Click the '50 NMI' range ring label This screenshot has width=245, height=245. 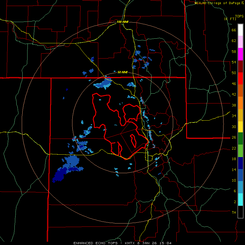pyautogui.click(x=122, y=72)
